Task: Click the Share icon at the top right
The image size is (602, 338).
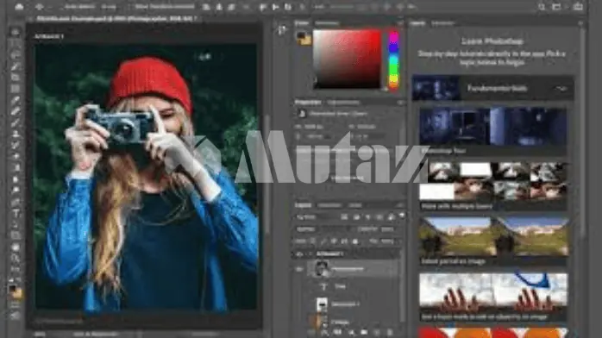Action: coord(578,7)
